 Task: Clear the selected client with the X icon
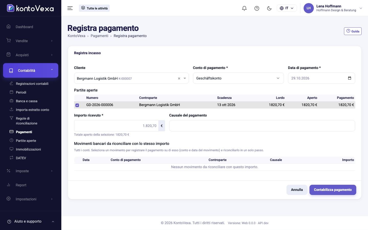tap(179, 78)
